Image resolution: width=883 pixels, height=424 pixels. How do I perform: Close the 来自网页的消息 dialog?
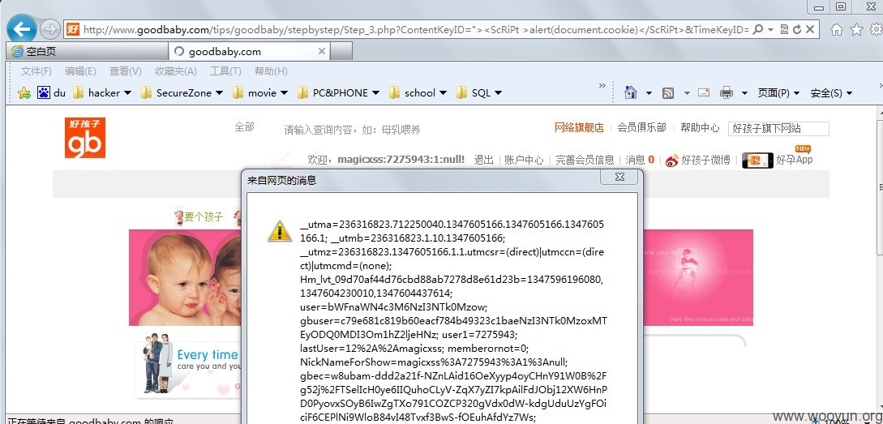click(x=619, y=177)
